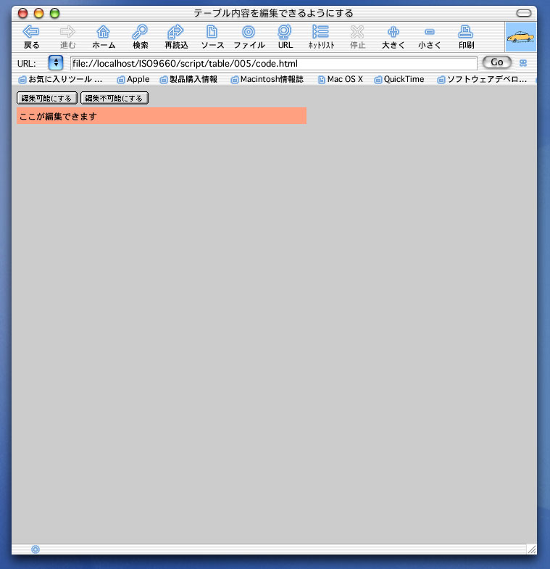Zoom the window with green button
The width and height of the screenshot is (550, 569).
pos(55,14)
